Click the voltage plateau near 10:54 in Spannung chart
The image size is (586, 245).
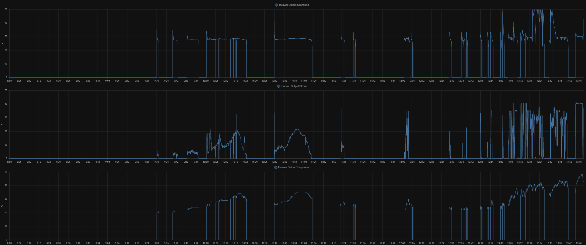point(294,38)
